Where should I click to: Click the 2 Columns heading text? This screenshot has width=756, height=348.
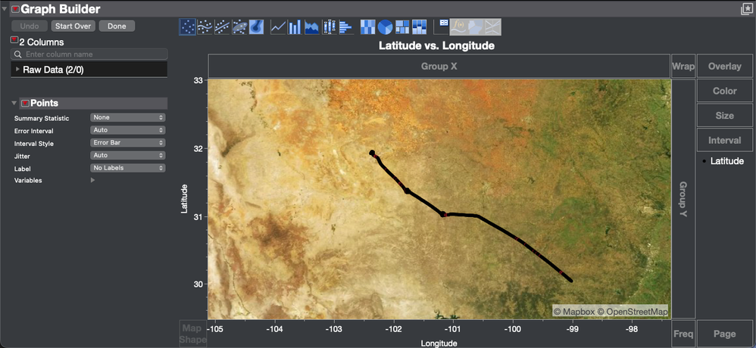click(42, 42)
